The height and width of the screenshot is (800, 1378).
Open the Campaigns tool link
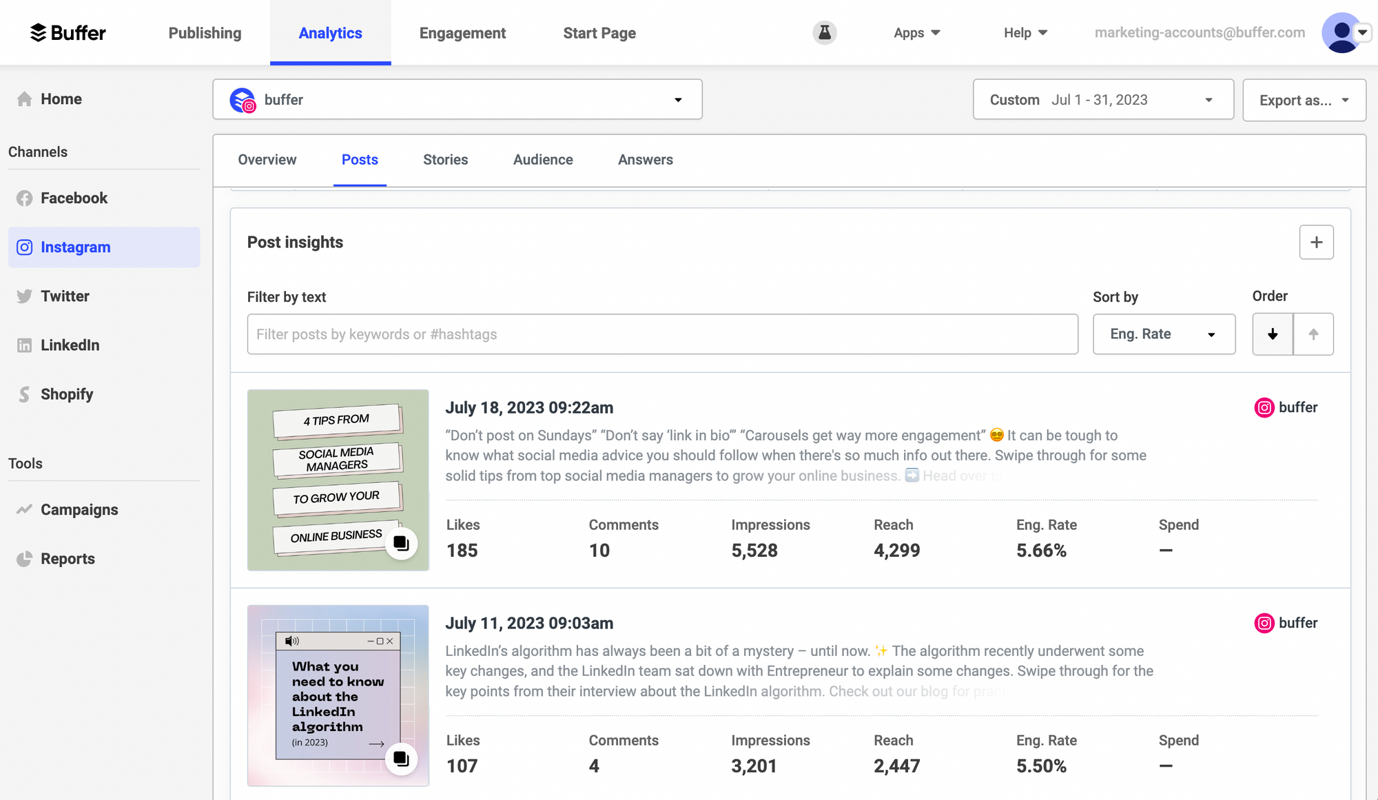79,510
